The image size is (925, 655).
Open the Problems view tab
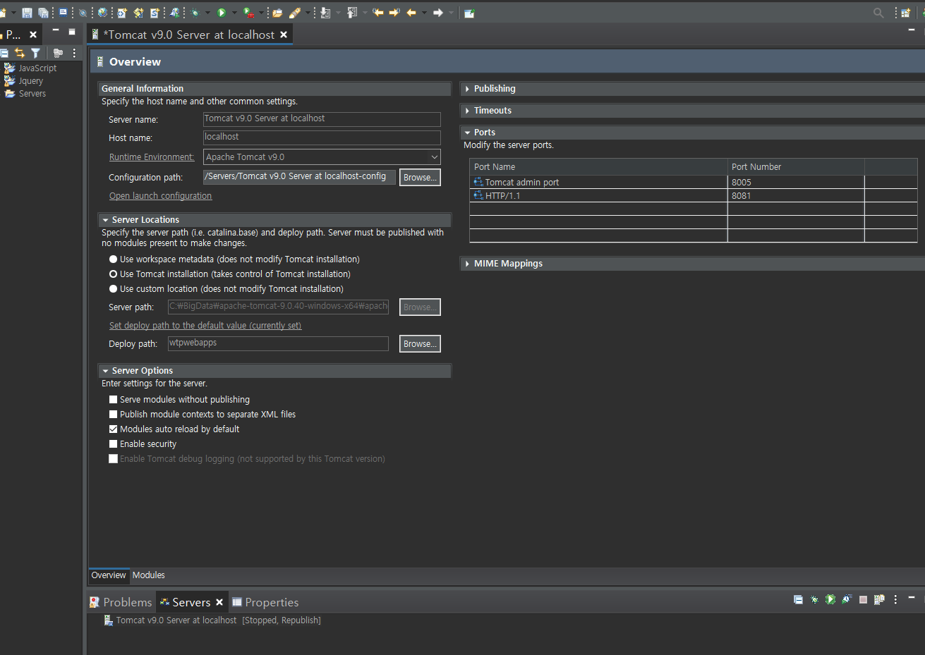121,602
